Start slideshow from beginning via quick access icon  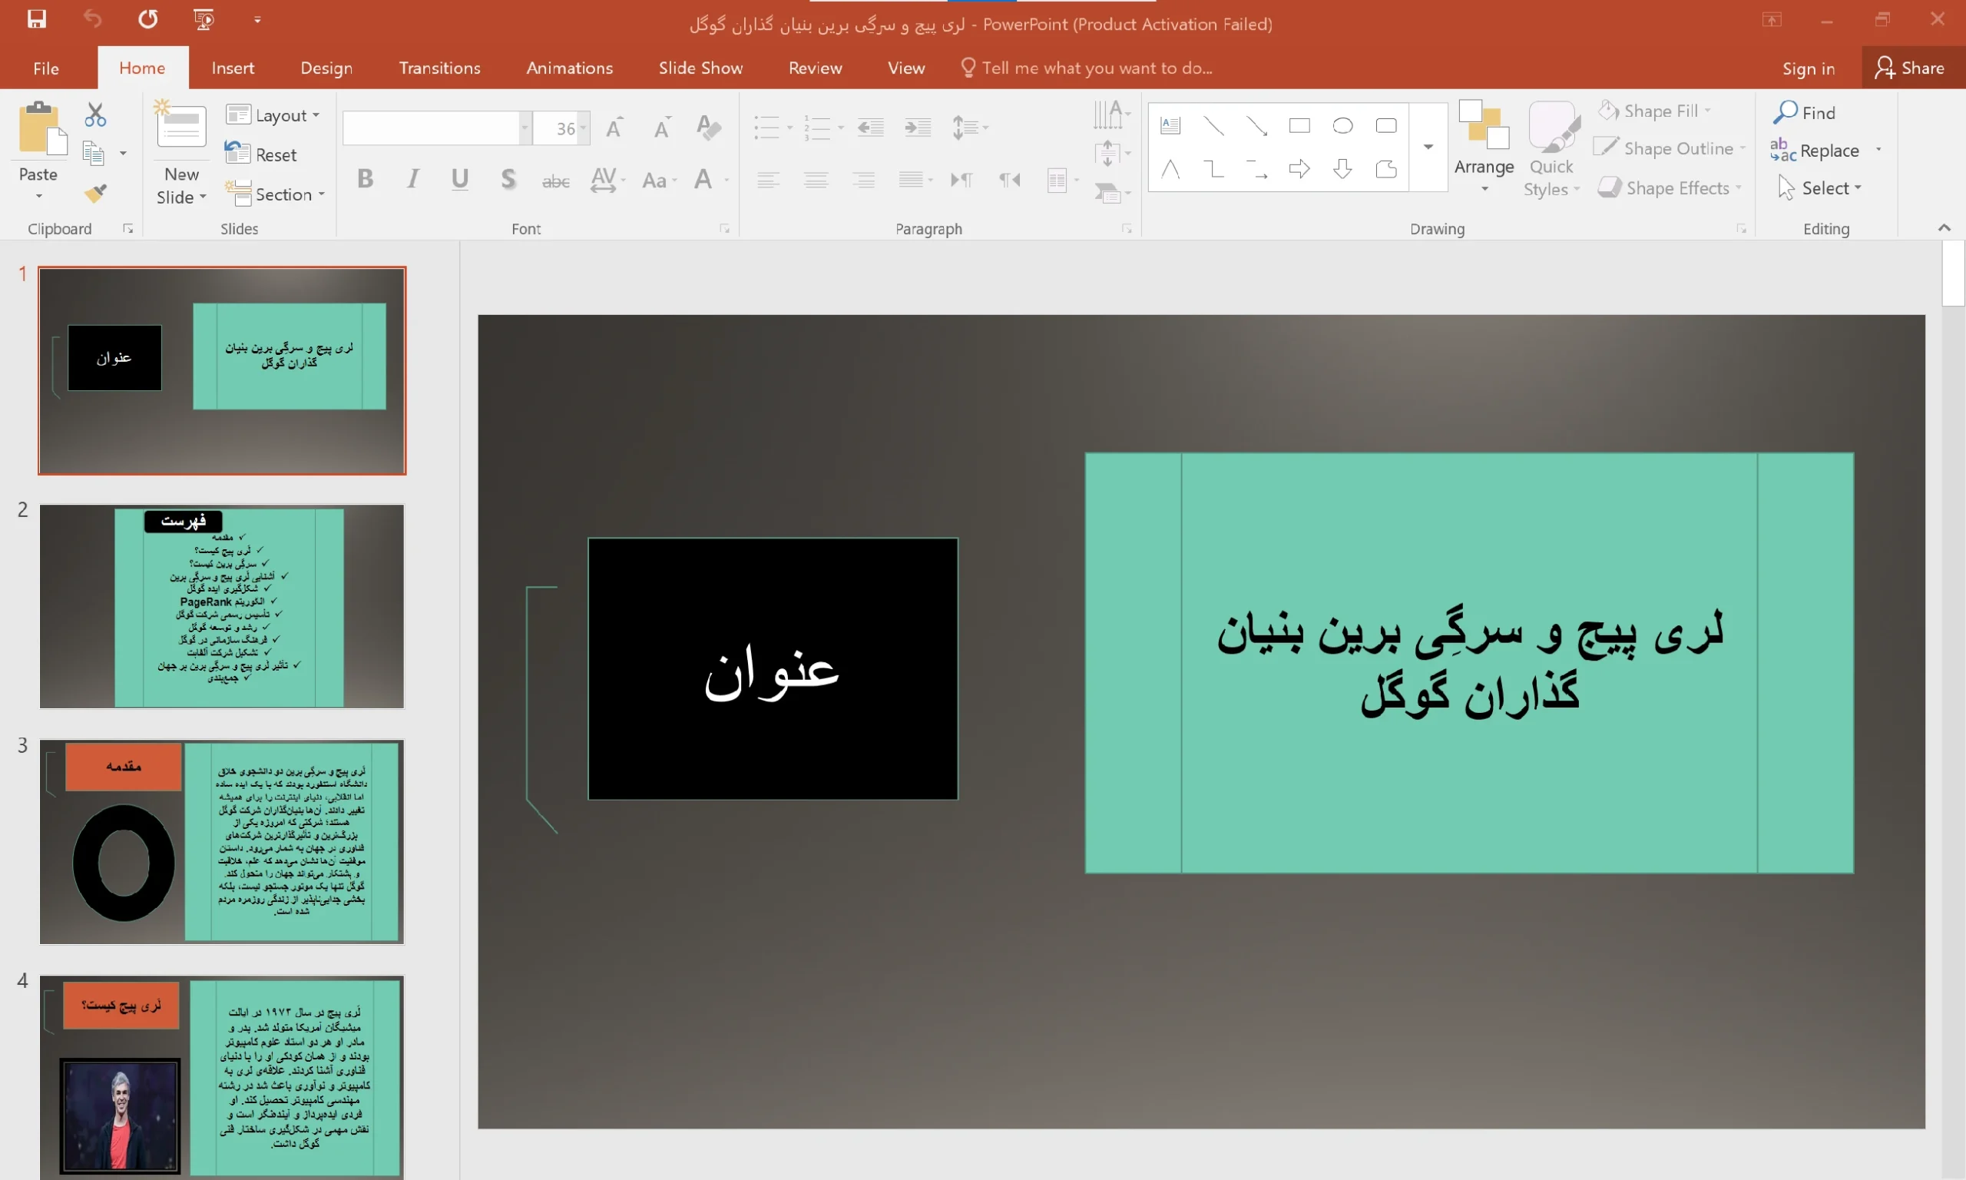click(204, 19)
